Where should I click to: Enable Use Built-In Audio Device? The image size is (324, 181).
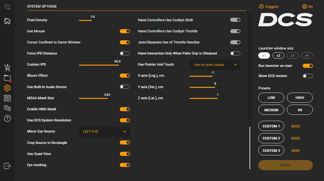(125, 87)
